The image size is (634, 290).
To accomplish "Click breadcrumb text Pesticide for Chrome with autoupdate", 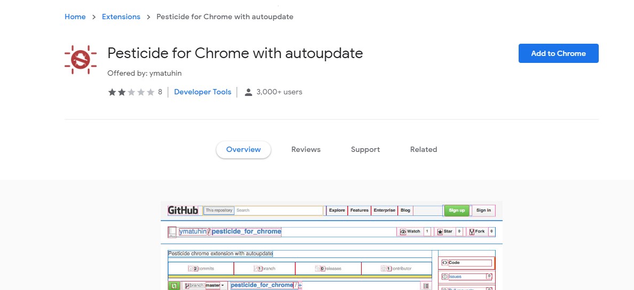I will pos(225,17).
